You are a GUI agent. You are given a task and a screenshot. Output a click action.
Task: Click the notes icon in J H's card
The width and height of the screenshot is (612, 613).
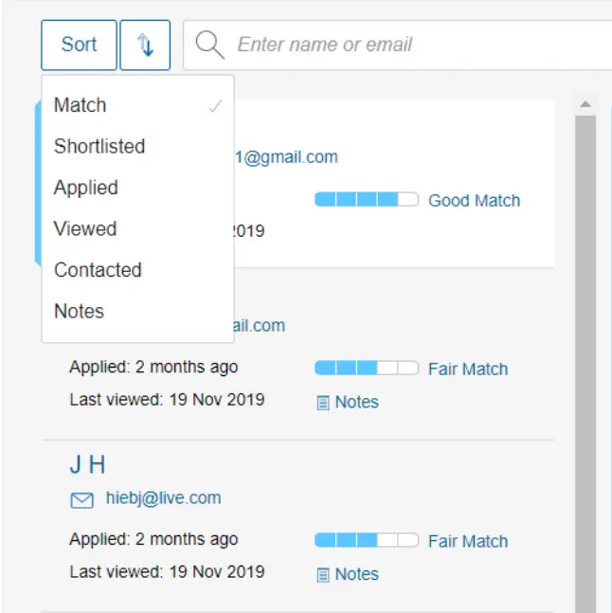[x=323, y=575]
